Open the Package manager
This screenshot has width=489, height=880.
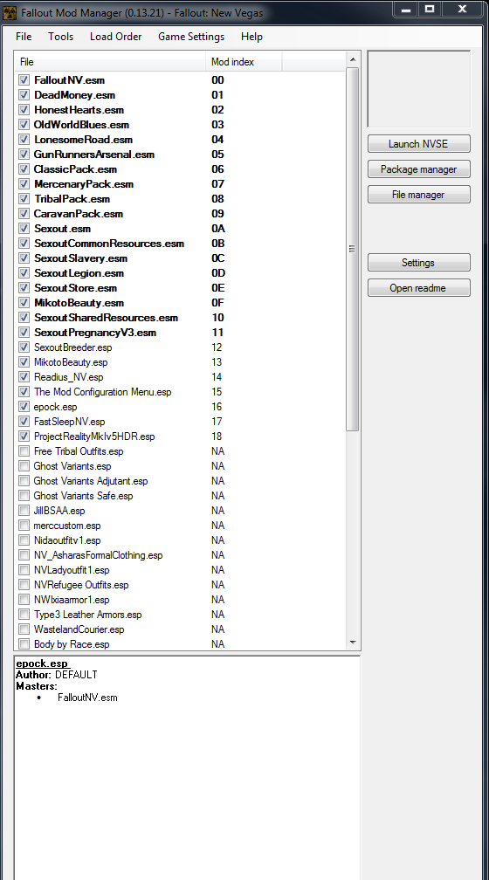[419, 169]
